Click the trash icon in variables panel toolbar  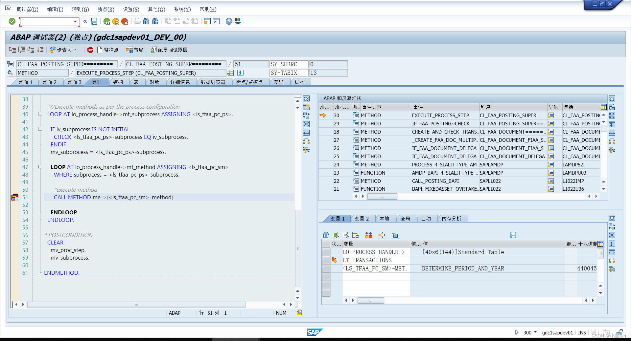[x=326, y=235]
